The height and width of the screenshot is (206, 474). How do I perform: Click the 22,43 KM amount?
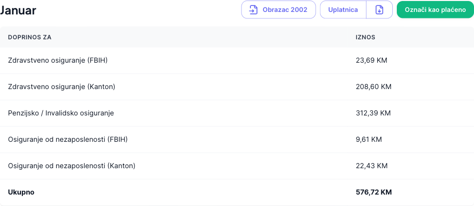(371, 166)
